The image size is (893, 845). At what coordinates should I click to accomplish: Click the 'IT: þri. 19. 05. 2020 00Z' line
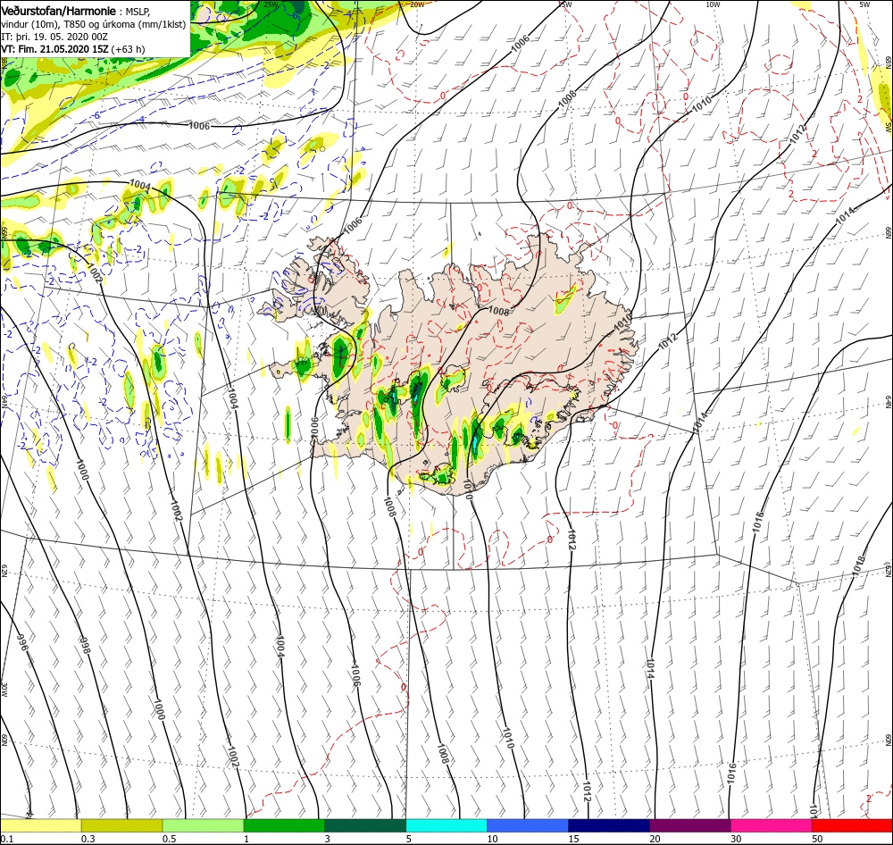[x=54, y=37]
